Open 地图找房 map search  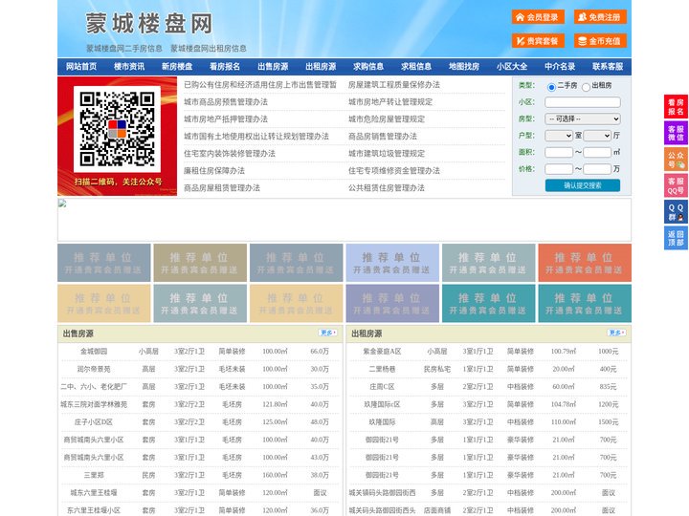pos(464,67)
